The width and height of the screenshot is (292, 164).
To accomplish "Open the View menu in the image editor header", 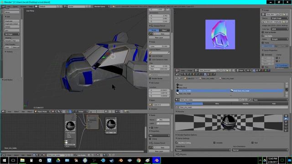I will point(183,71).
